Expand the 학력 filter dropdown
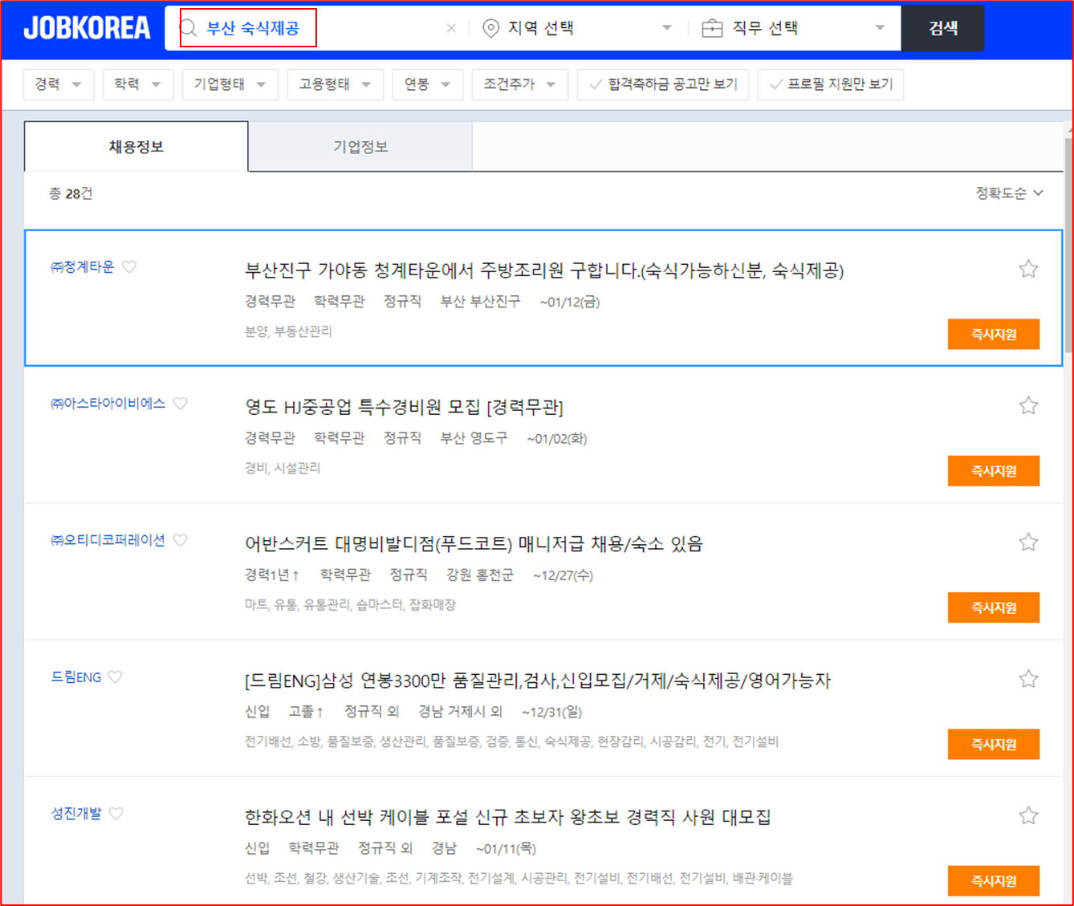The height and width of the screenshot is (906, 1074). point(138,84)
